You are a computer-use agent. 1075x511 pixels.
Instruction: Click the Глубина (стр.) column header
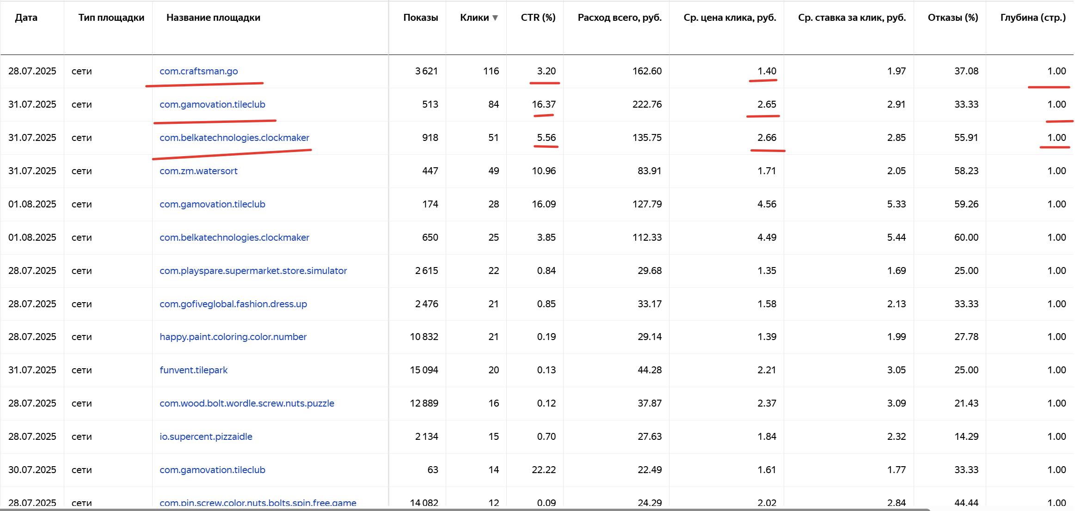1032,18
